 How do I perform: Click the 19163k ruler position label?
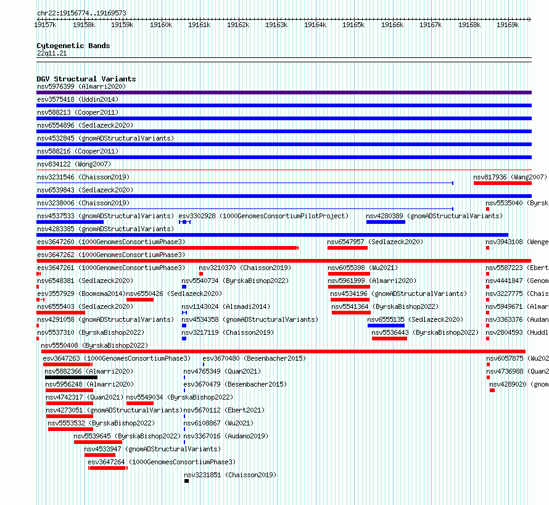pos(276,25)
